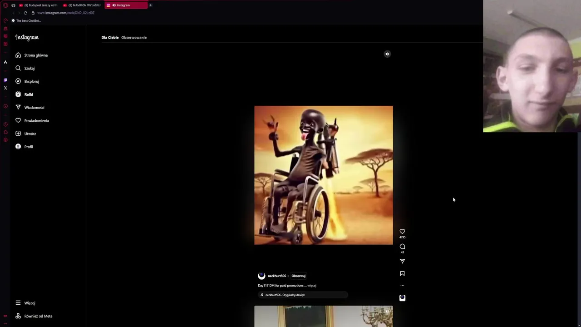Expand the caption with więcej

[312, 286]
